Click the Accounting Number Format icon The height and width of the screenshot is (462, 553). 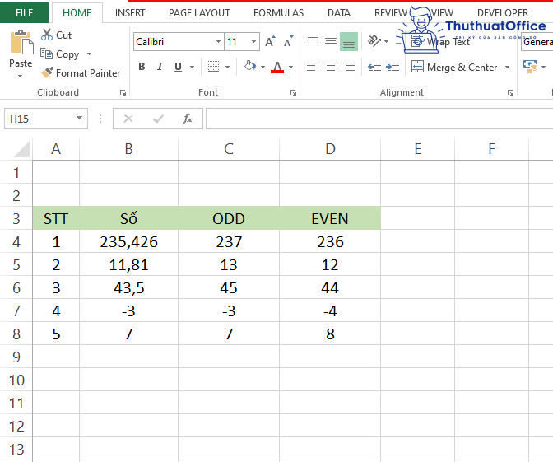[x=530, y=67]
